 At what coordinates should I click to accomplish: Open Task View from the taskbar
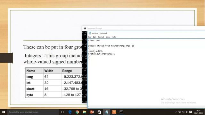coord(62,112)
